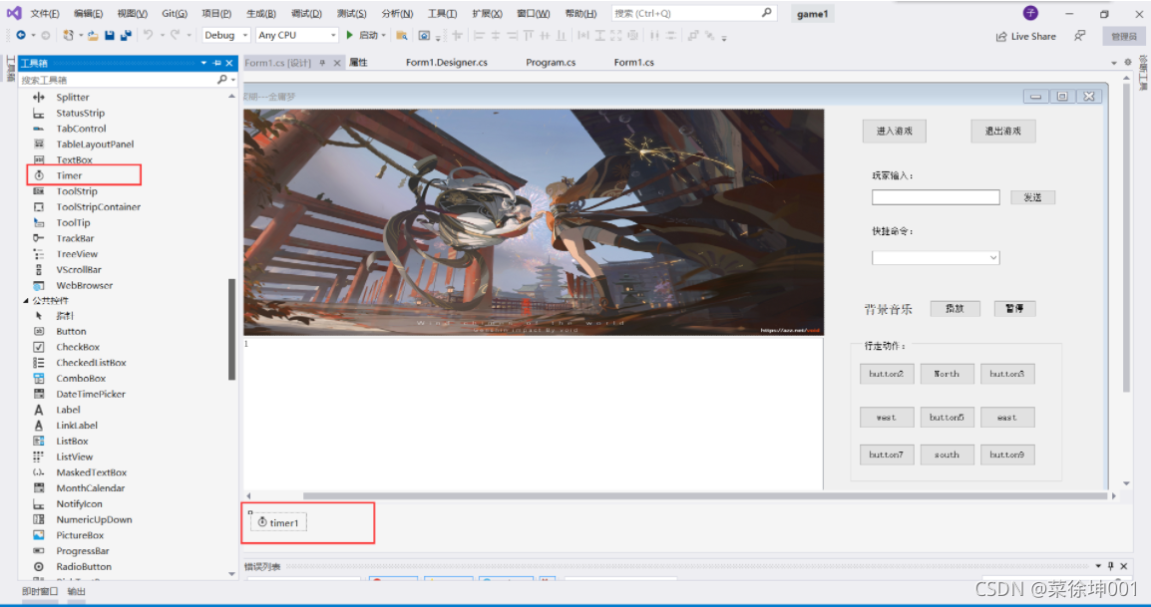
Task: Choose the TreeView toolbox icon
Action: (x=39, y=254)
